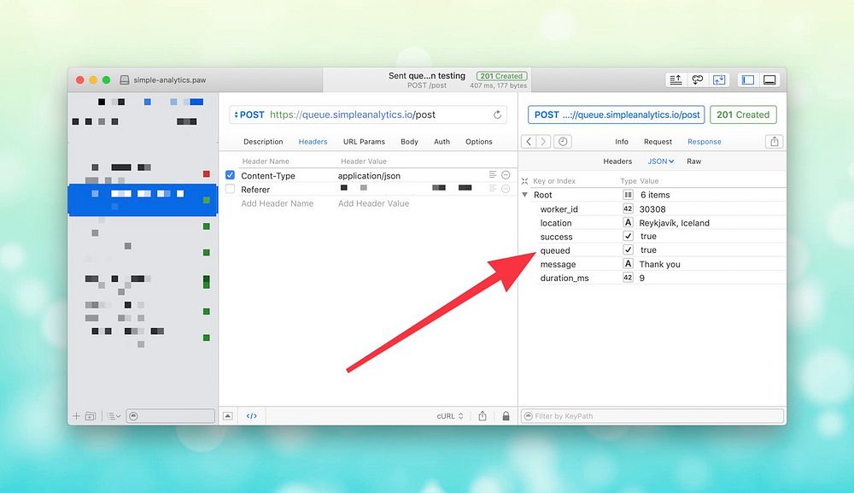Click the Add Header Value field
This screenshot has height=493, width=854.
point(373,203)
